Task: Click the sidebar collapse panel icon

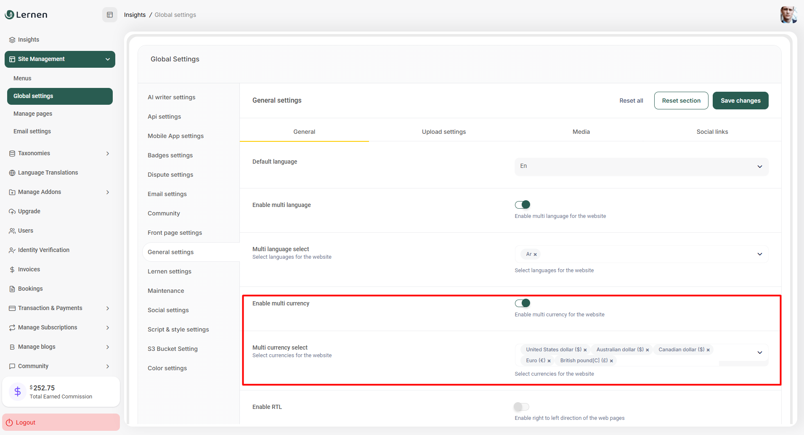Action: point(110,15)
